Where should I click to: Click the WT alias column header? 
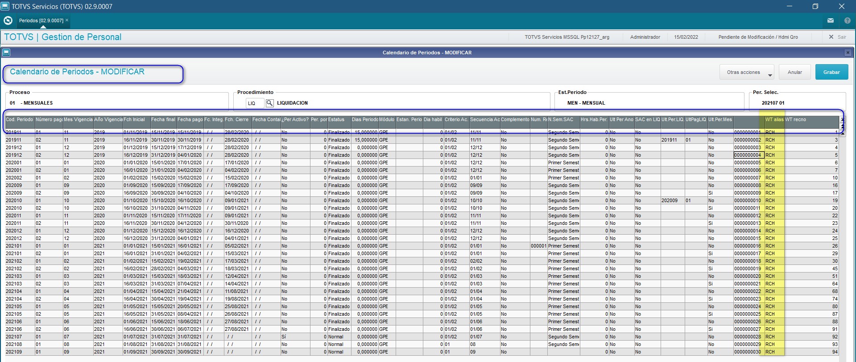774,119
